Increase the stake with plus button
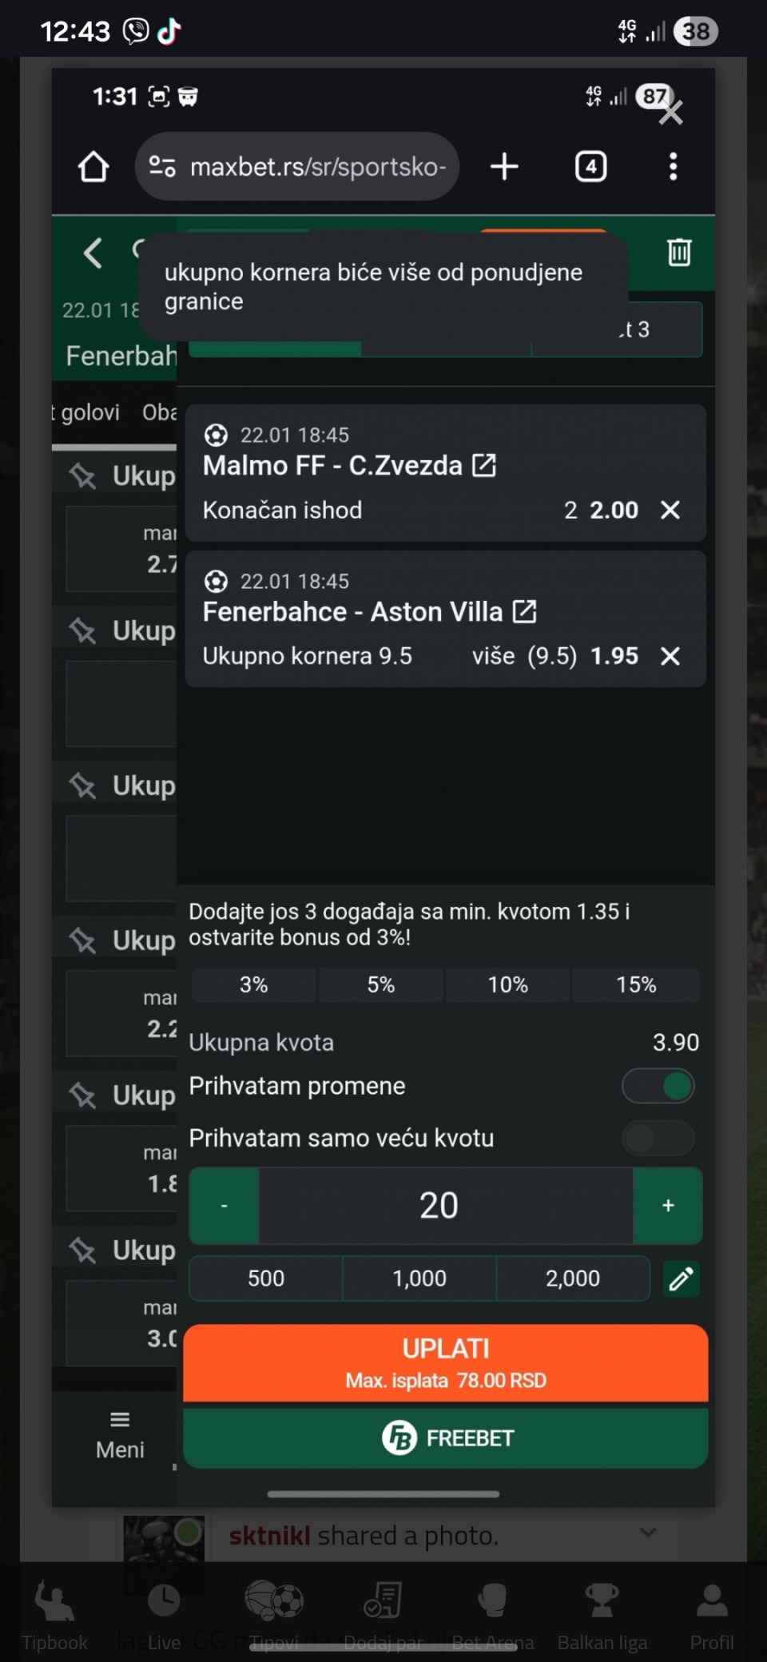 [668, 1206]
